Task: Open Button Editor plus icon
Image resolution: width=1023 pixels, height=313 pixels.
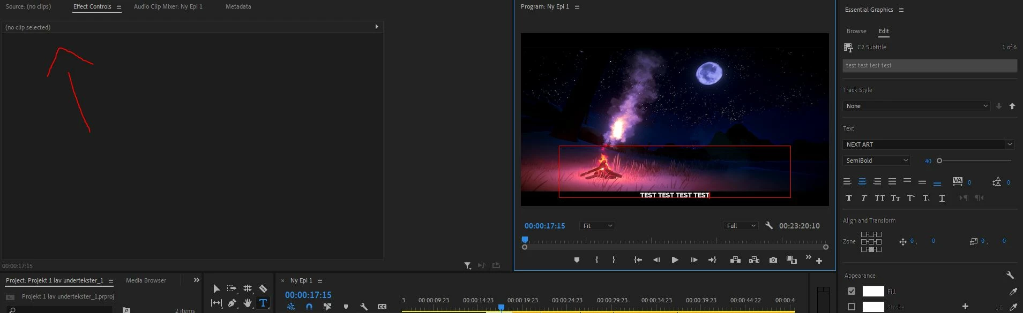Action: point(819,261)
